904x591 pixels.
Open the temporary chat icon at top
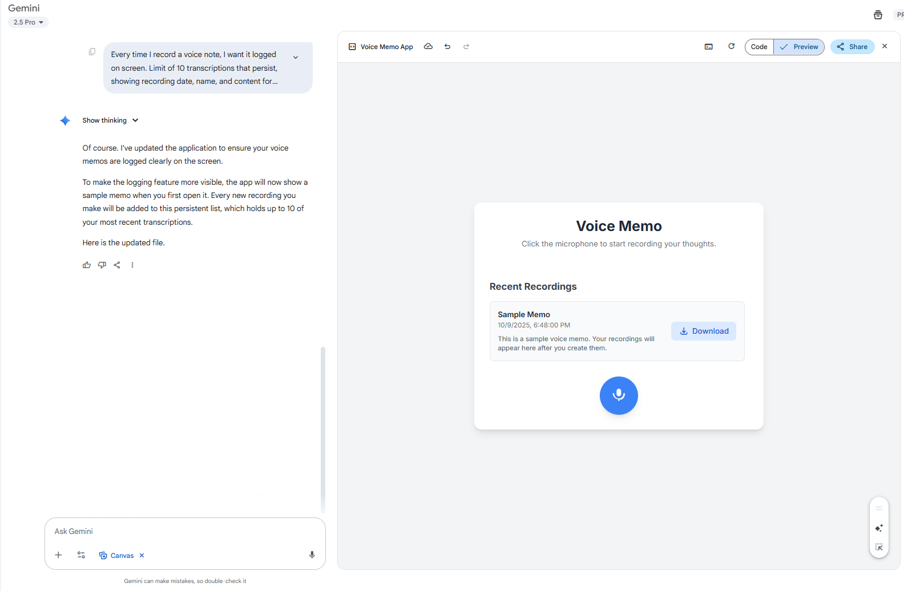coord(878,15)
